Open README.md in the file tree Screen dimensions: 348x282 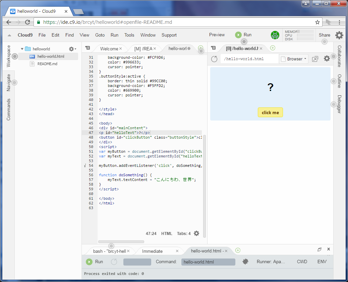pos(47,64)
